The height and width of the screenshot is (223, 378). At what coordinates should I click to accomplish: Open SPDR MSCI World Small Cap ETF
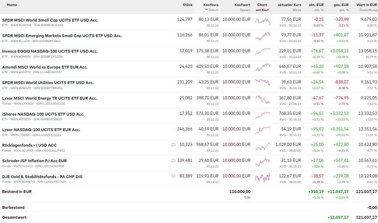click(50, 20)
